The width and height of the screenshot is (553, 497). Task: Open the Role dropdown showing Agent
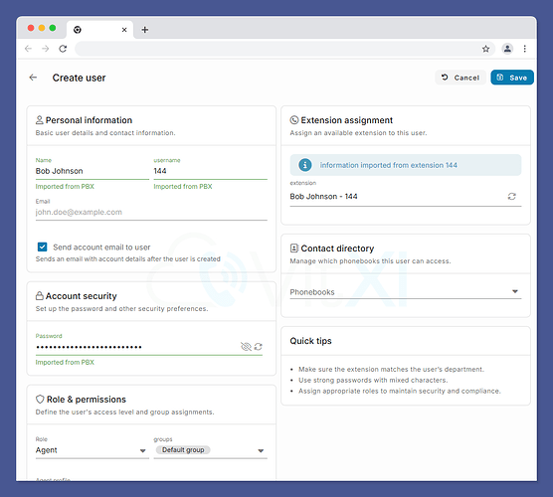pyautogui.click(x=92, y=450)
